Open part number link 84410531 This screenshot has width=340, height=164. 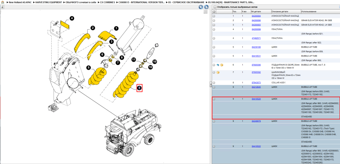256,56
